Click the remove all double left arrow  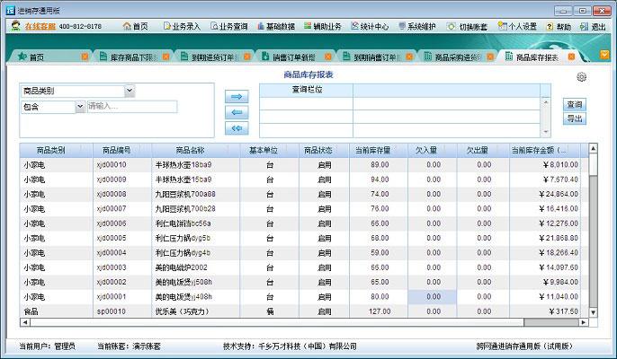click(237, 128)
